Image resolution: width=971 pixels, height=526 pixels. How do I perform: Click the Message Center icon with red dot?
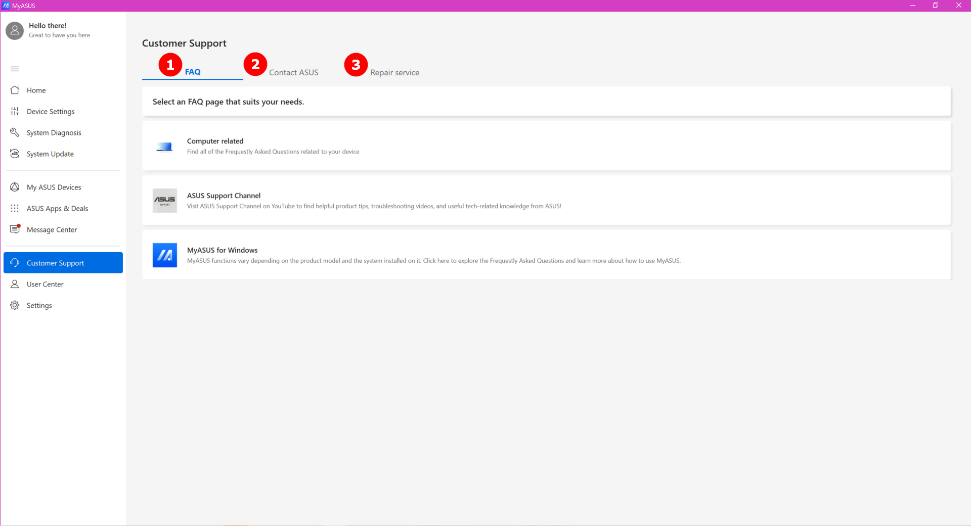coord(15,229)
